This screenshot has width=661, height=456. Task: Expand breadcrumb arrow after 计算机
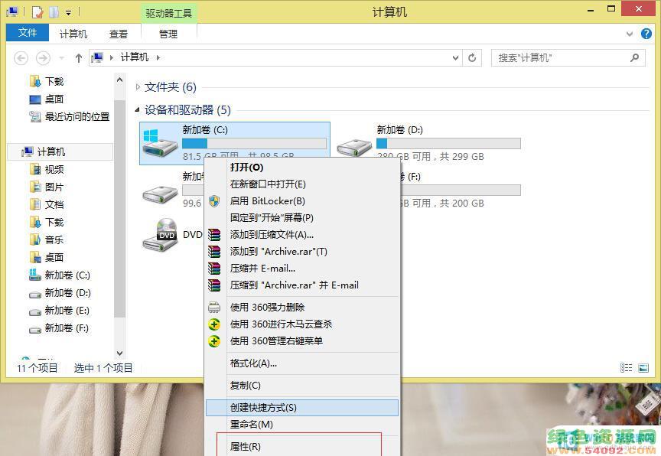tap(158, 57)
